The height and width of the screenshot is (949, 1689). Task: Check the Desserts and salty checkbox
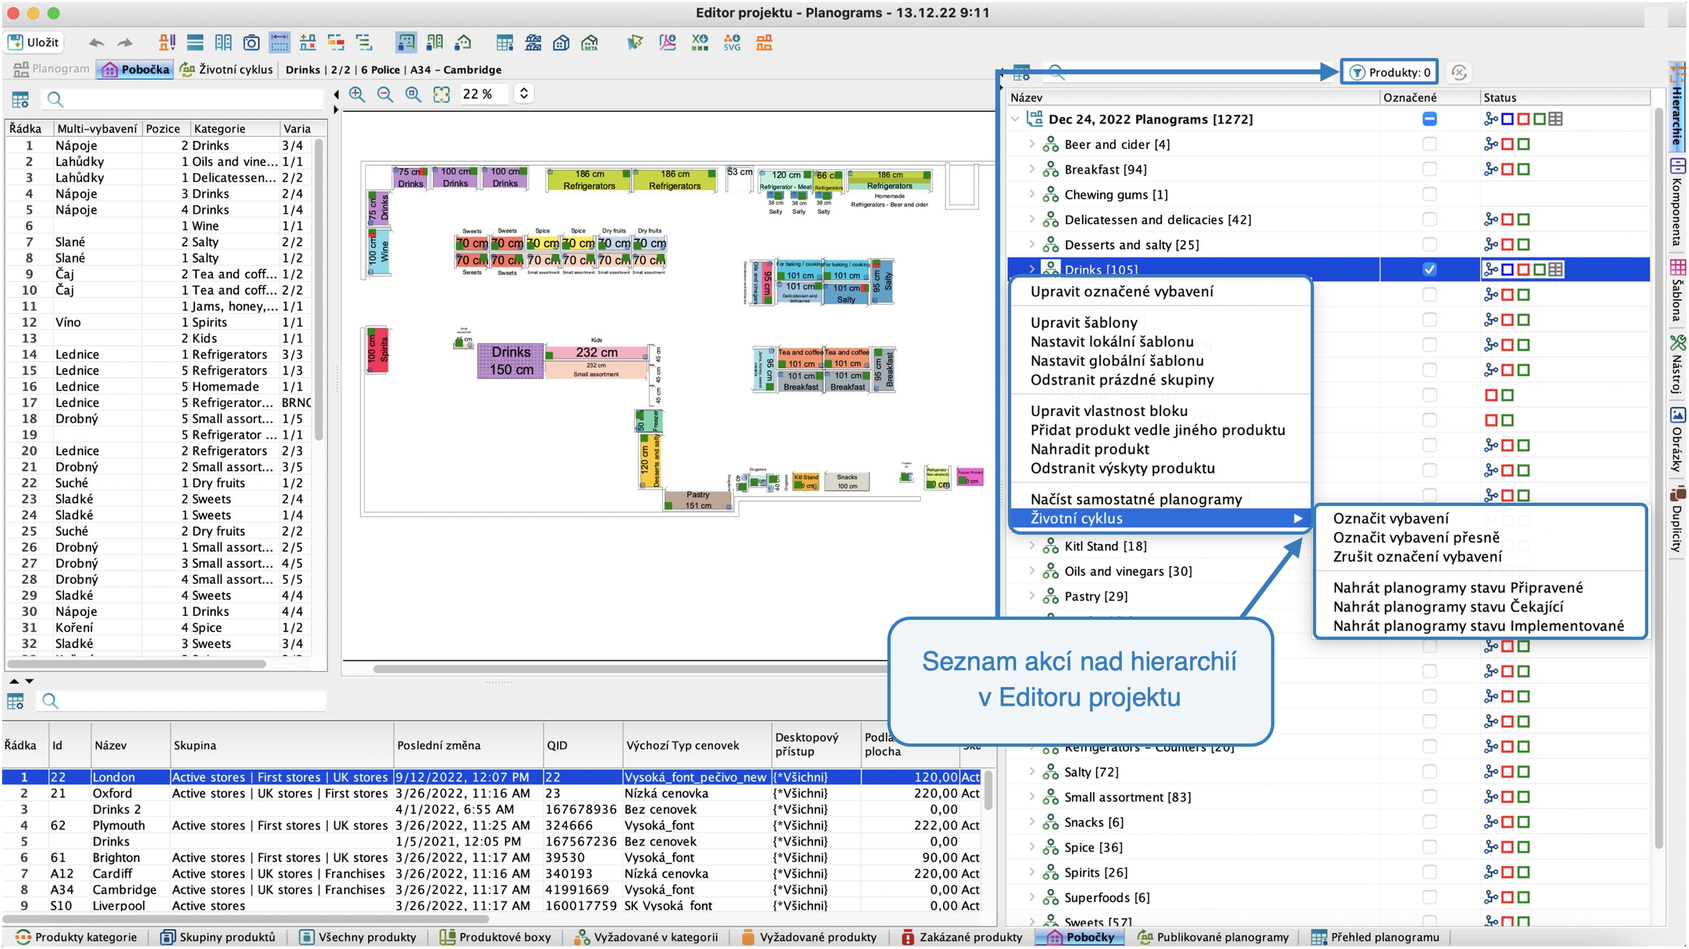(x=1430, y=244)
